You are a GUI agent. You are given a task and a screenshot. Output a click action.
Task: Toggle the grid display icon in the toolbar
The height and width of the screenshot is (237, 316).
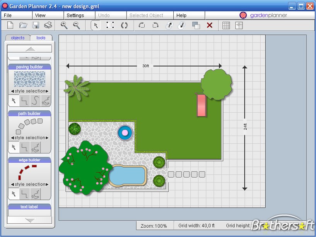pyautogui.click(x=226, y=26)
